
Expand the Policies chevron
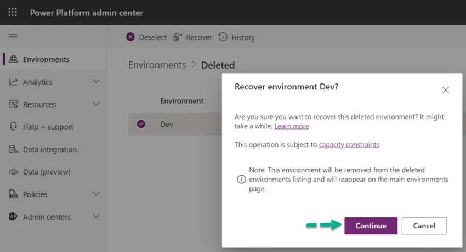tap(96, 194)
